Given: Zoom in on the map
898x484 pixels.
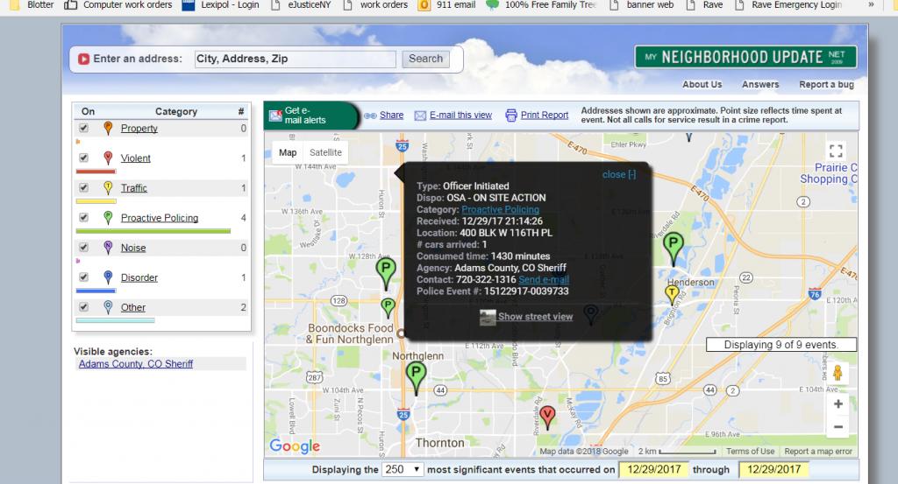Looking at the screenshot, I should tap(837, 404).
